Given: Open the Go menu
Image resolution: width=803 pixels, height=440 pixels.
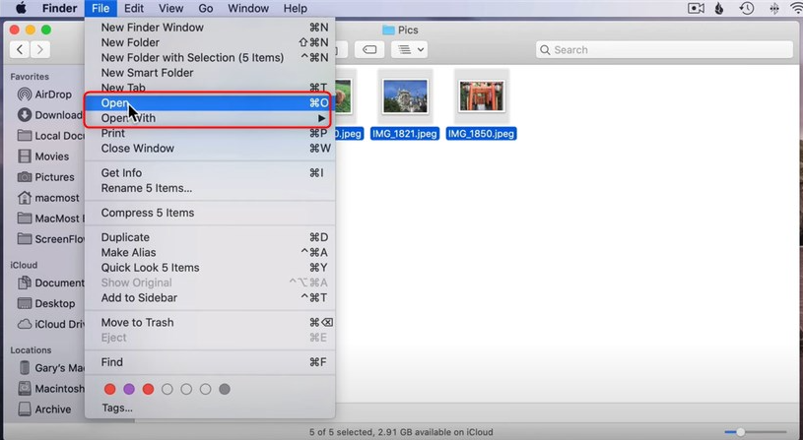Looking at the screenshot, I should 205,8.
